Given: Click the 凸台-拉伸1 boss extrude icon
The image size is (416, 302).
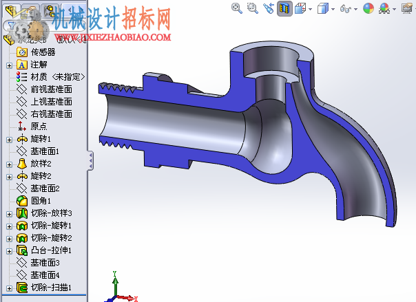Looking at the screenshot, I should pyautogui.click(x=22, y=250).
